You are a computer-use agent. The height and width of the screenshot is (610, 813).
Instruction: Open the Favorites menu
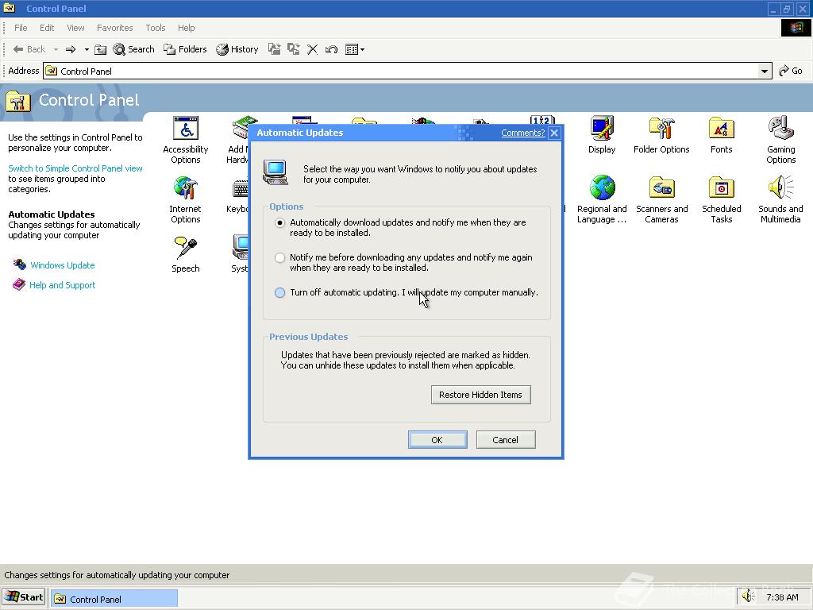(x=114, y=28)
